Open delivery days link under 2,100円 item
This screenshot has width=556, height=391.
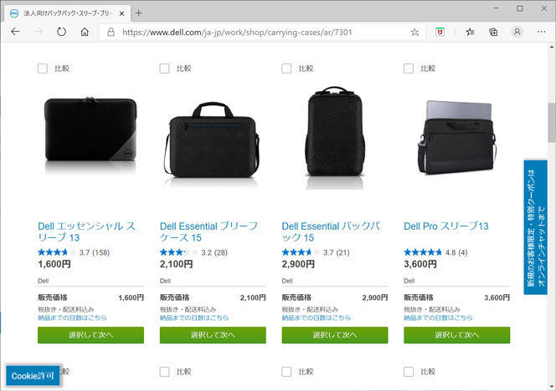[194, 317]
